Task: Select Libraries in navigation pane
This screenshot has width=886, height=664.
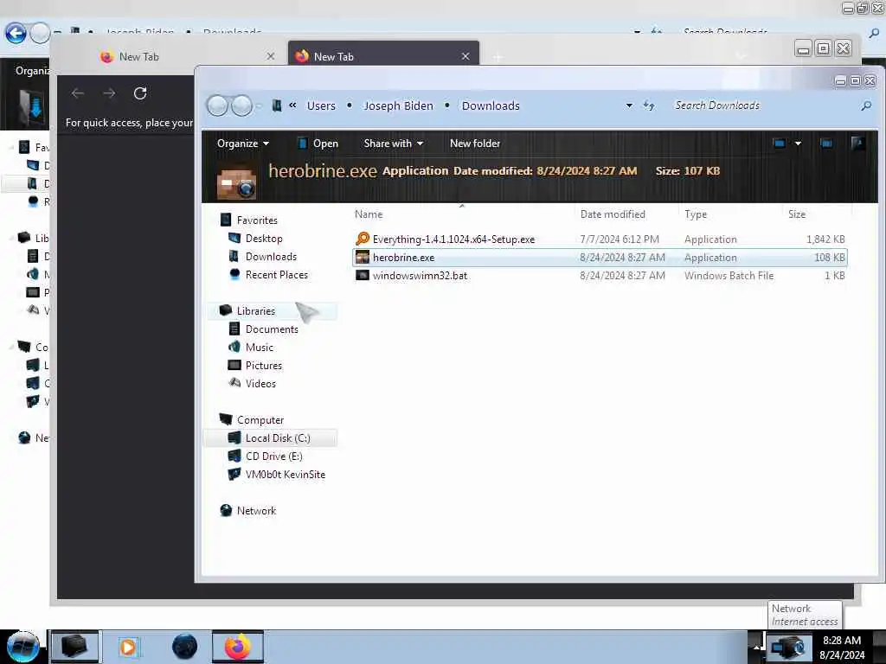Action: [256, 311]
